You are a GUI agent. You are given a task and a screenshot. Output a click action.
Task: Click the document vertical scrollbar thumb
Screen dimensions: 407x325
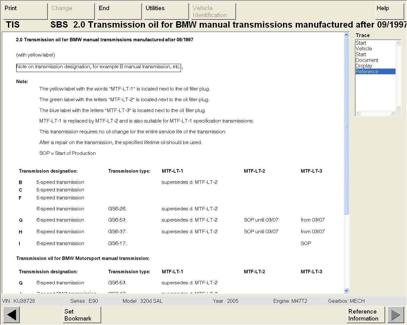[x=347, y=126]
